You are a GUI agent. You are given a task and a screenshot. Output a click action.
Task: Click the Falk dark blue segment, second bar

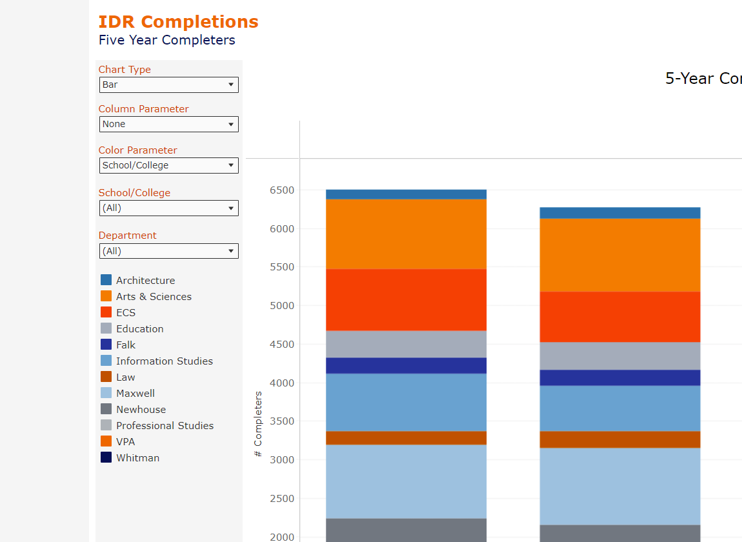click(x=620, y=377)
